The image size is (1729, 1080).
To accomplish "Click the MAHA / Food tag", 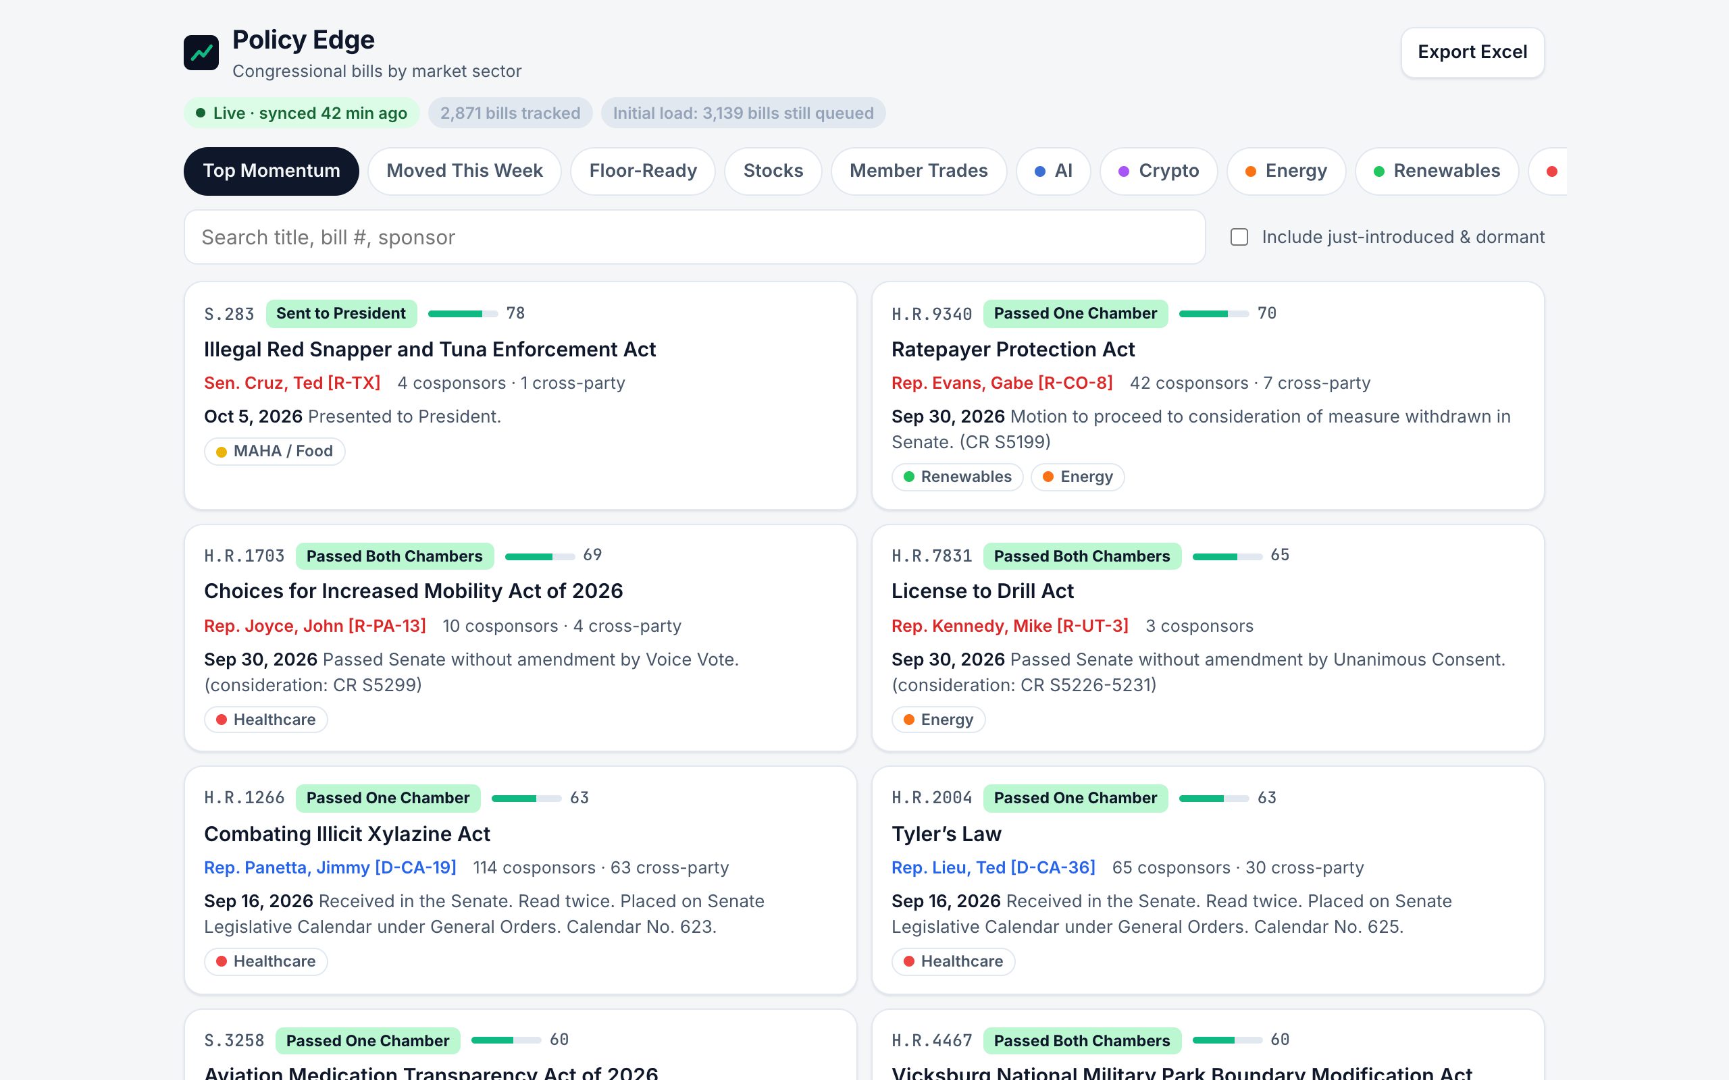I will (x=274, y=452).
